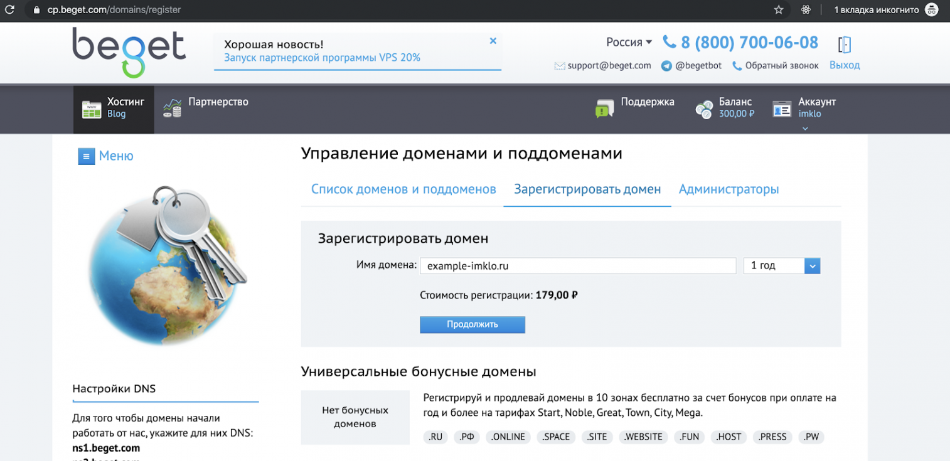Open the browser extensions icon
950x461 pixels.
click(x=806, y=10)
